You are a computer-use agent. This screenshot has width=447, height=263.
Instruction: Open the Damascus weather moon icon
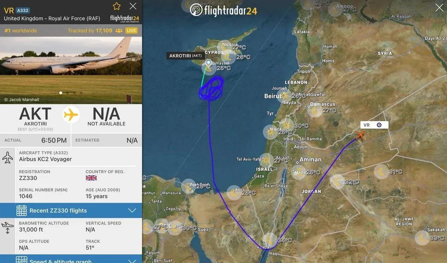tap(315, 110)
